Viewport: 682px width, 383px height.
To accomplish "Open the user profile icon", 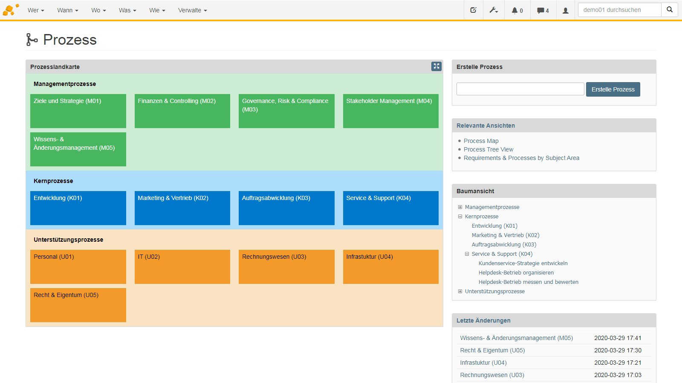I will pos(565,10).
